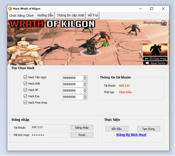The width and height of the screenshot is (175, 156).
Task: Click the Mã Kích hoạt password field
Action: coord(50,135)
